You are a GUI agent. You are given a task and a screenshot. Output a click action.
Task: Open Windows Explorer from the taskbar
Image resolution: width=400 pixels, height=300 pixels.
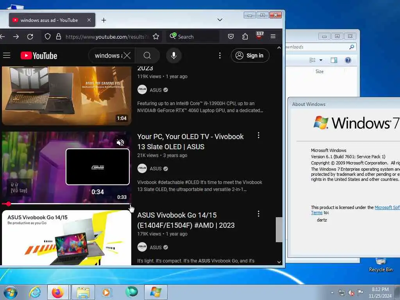pyautogui.click(x=83, y=292)
